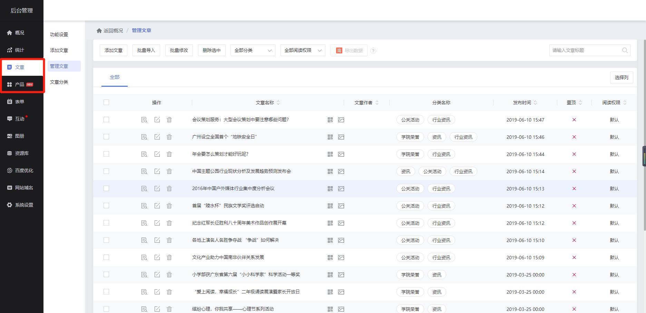Check the row checkbox for 纪念红军长征 article
This screenshot has width=646, height=313.
pyautogui.click(x=106, y=223)
